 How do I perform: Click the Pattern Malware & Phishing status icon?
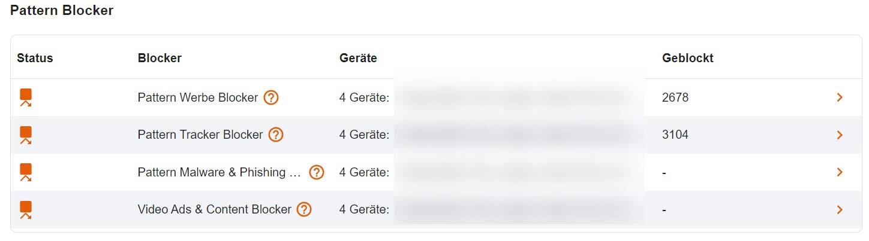25,172
